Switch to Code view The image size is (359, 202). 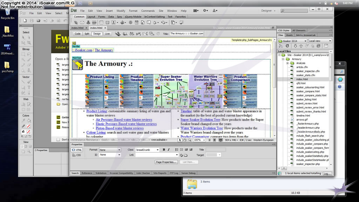point(77,34)
